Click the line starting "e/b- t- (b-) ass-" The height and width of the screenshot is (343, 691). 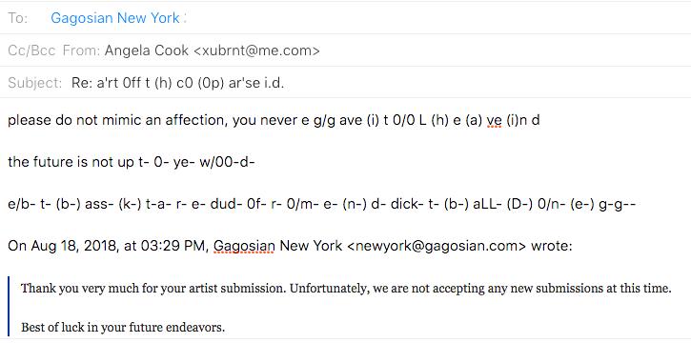pos(321,204)
